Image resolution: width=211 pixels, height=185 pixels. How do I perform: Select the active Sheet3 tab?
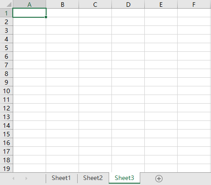pos(124,178)
